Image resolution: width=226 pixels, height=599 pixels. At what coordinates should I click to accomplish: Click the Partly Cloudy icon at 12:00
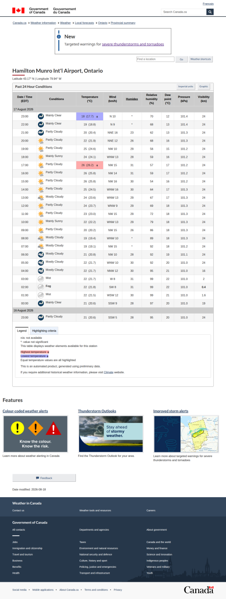point(41,206)
